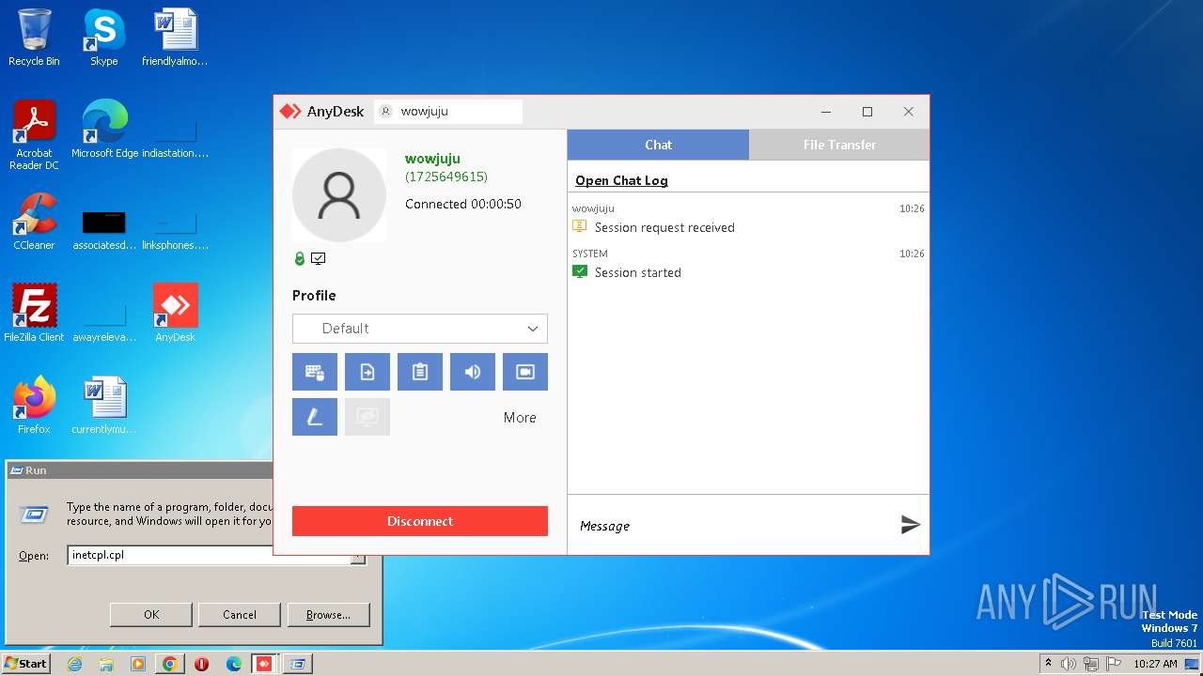Open the friendlyalmo Word document icon
The height and width of the screenshot is (676, 1203).
coord(175,38)
